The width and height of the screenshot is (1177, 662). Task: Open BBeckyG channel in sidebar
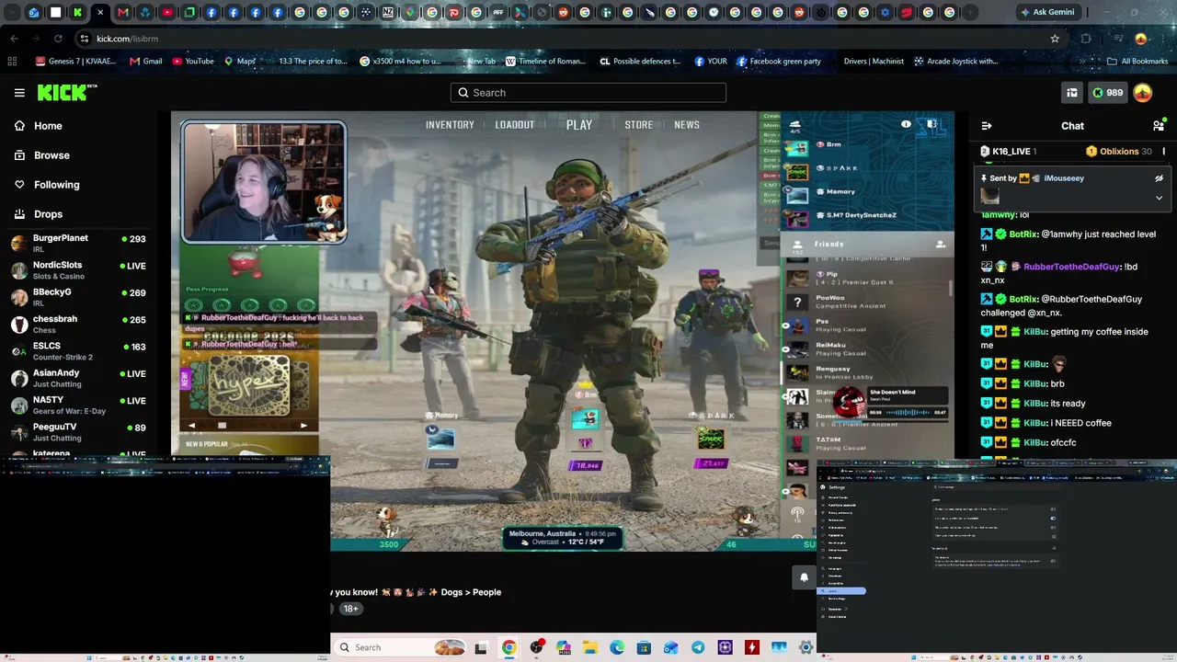[78, 297]
